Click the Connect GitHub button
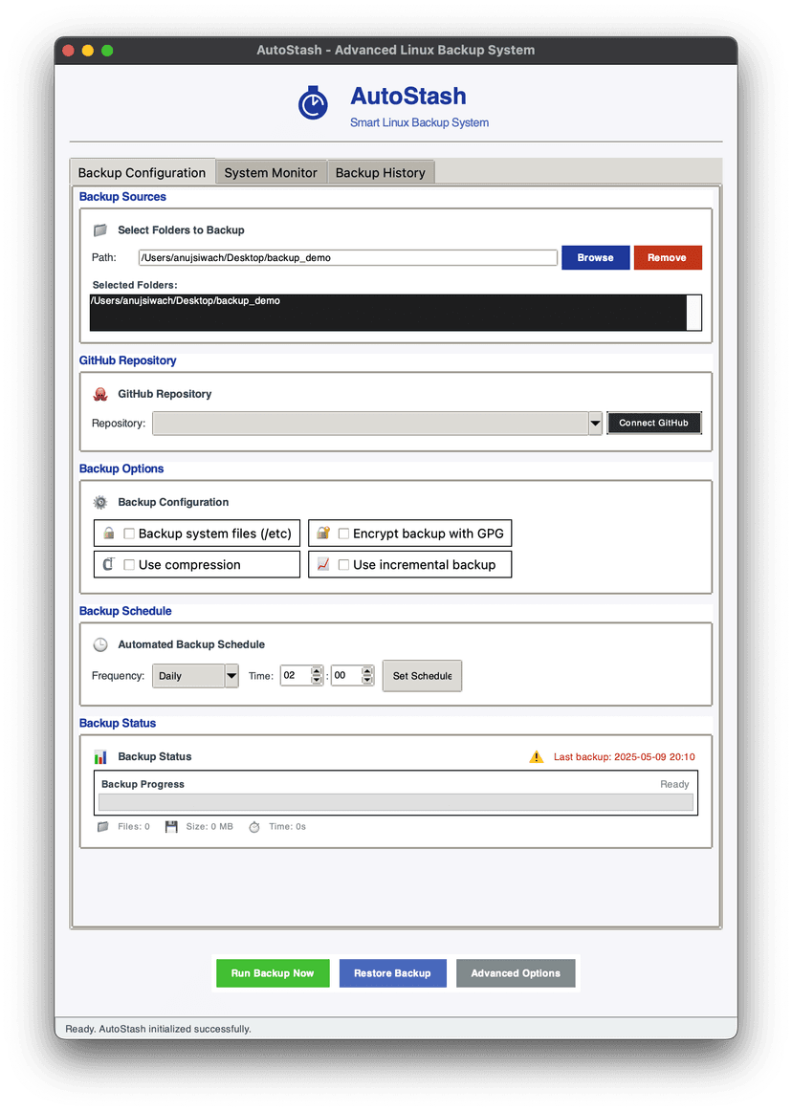Image resolution: width=792 pixels, height=1111 pixels. click(x=653, y=423)
